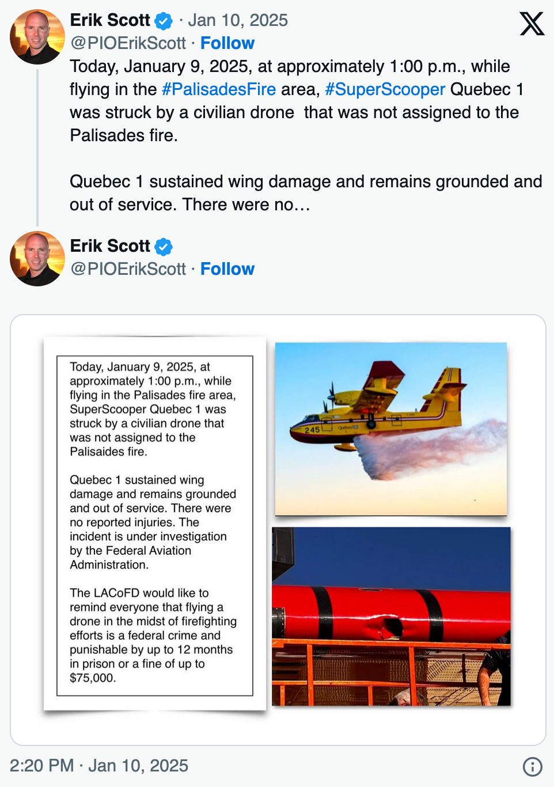
Task: Click the info icon beside timestamp
Action: [532, 766]
